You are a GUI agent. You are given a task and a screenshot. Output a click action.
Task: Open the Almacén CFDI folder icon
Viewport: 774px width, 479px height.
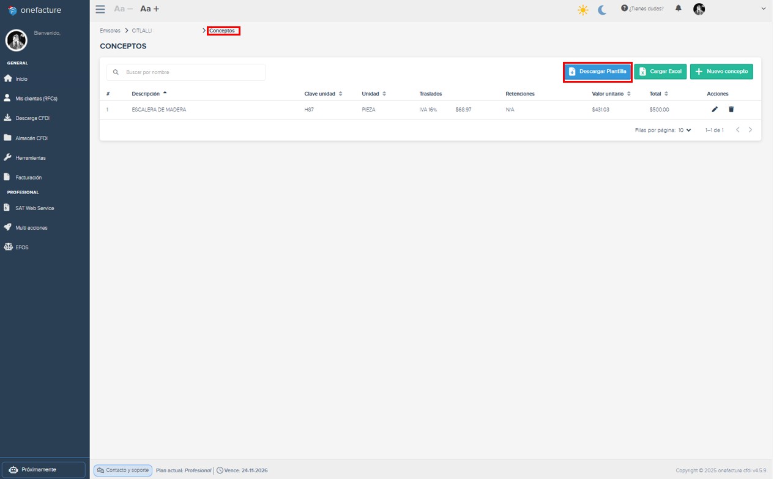pyautogui.click(x=7, y=138)
